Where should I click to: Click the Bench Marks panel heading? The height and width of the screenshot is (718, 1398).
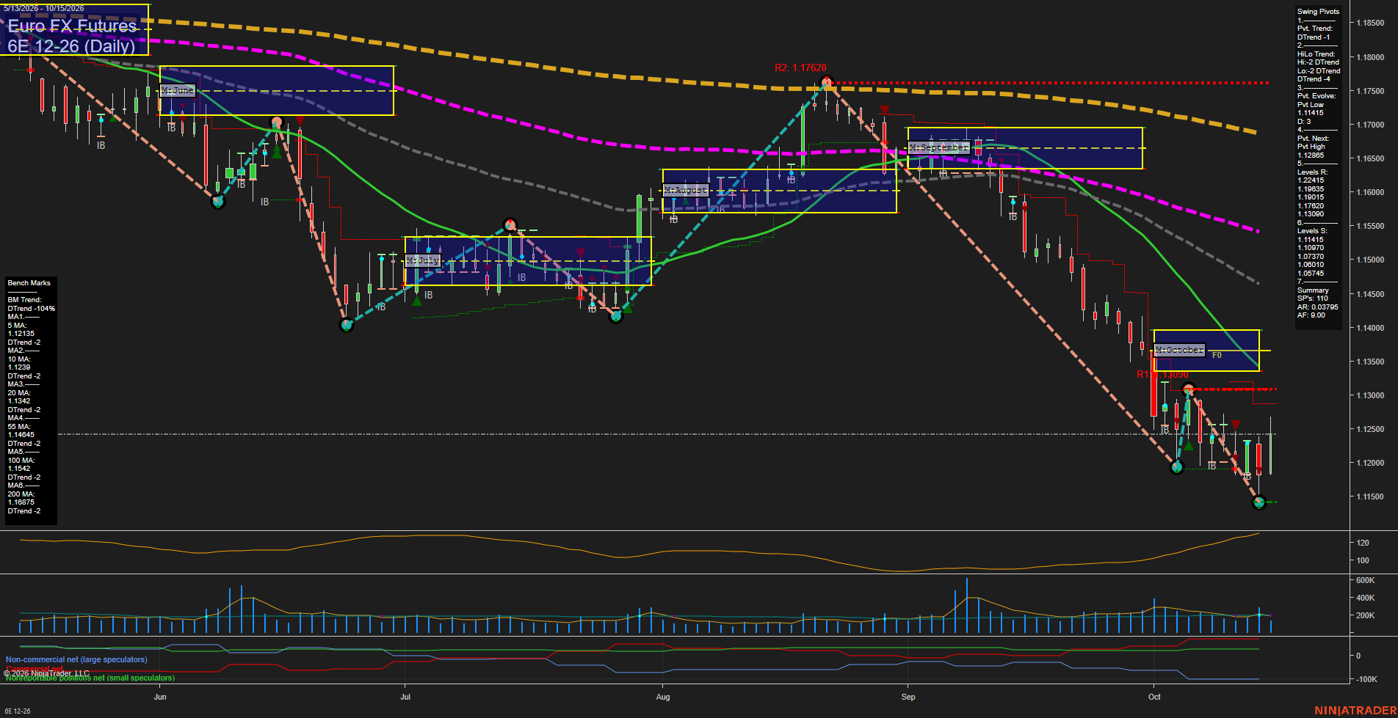pos(29,283)
